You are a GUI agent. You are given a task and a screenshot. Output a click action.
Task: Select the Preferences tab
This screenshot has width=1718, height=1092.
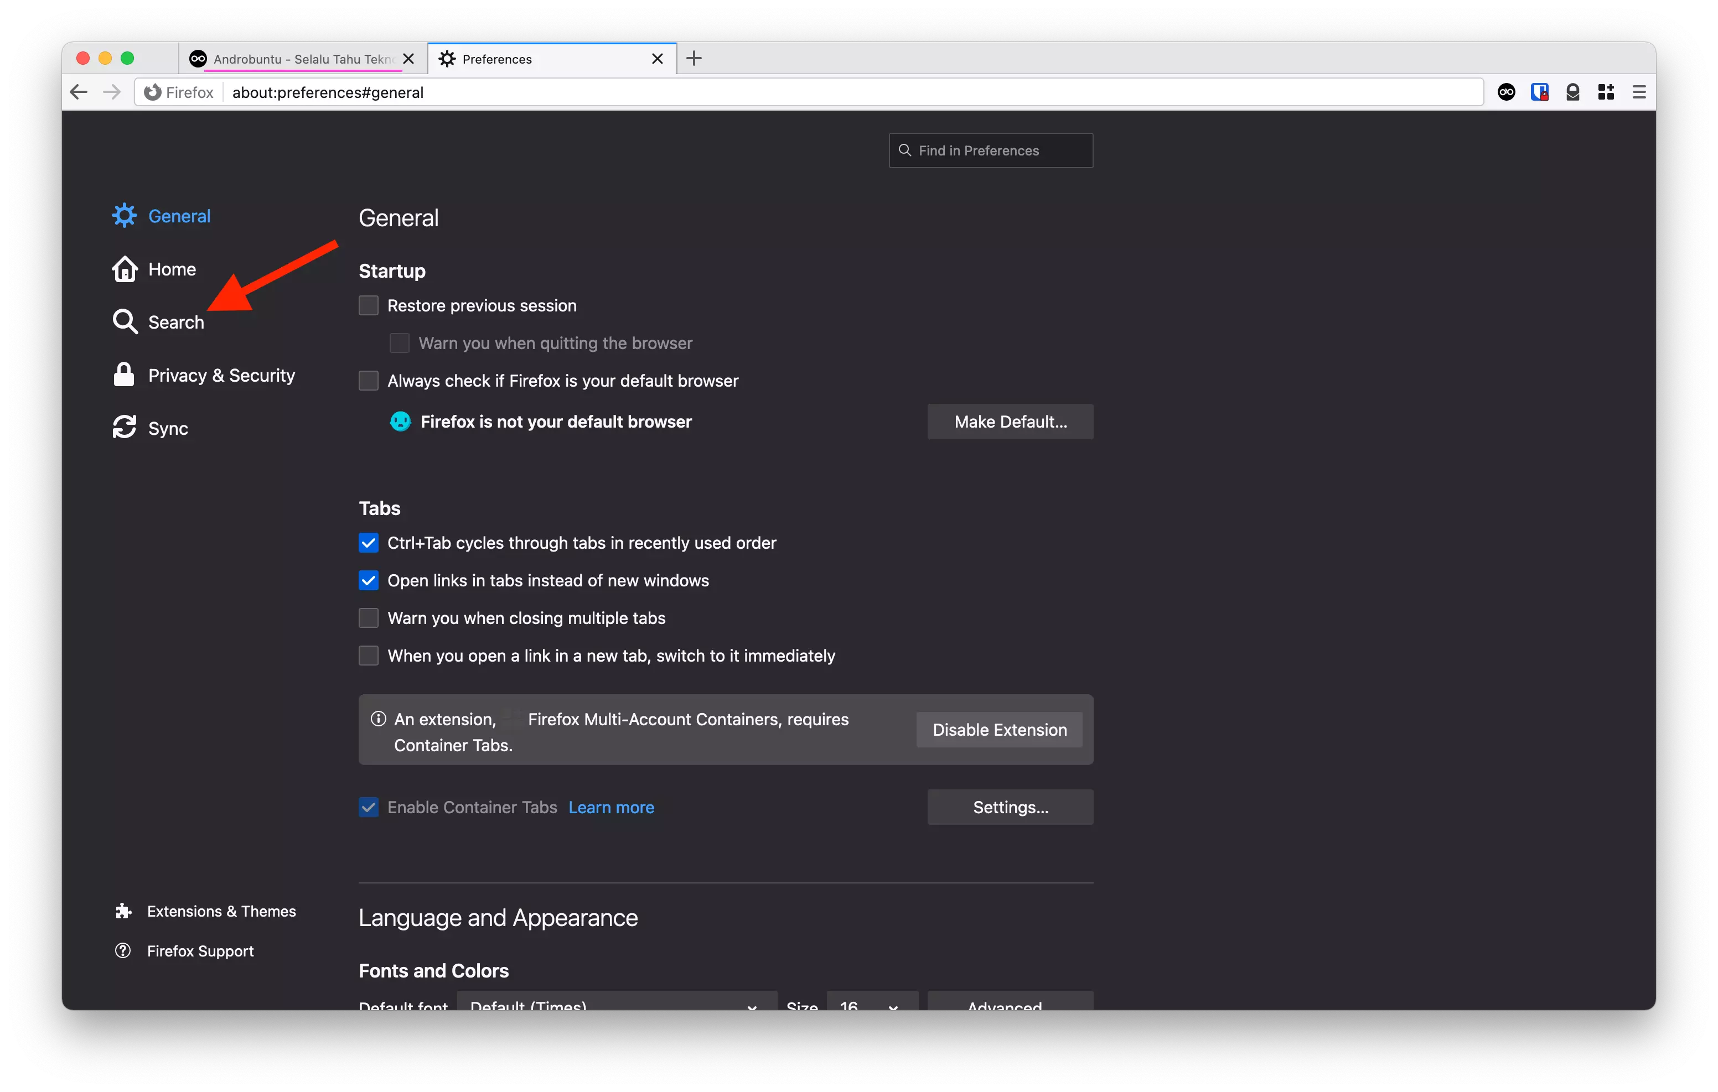[535, 59]
